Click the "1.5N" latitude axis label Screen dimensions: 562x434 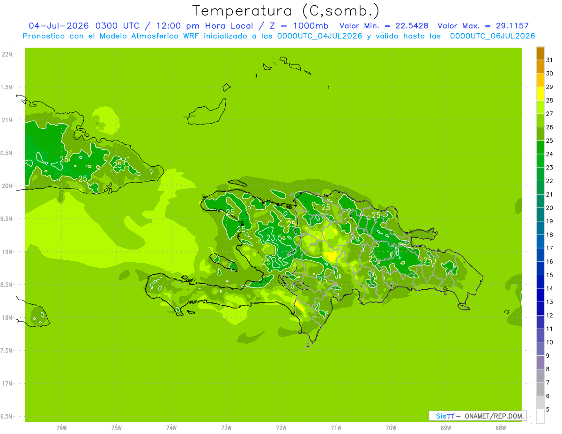(x=7, y=87)
